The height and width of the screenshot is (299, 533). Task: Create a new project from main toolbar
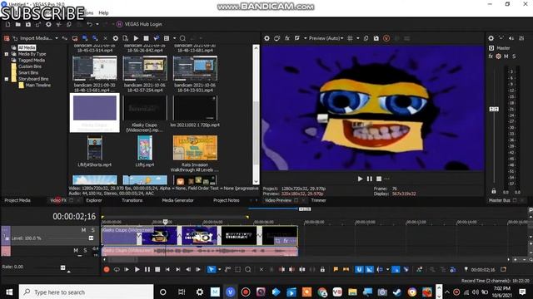7,24
